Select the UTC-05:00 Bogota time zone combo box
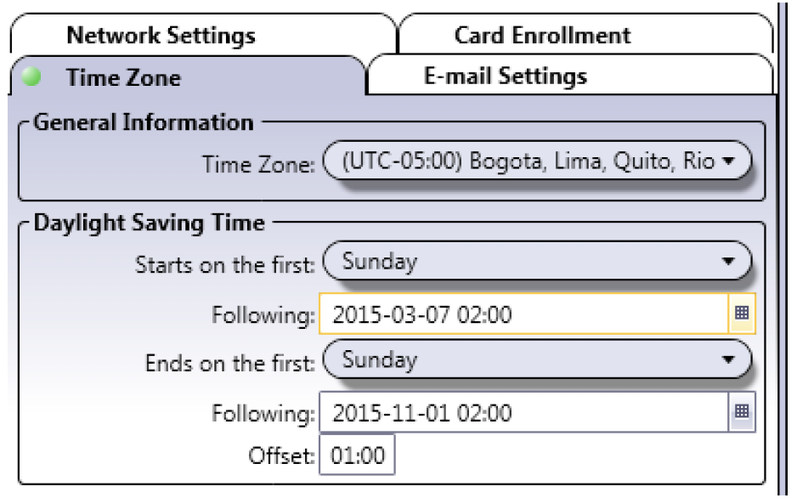 (x=537, y=161)
